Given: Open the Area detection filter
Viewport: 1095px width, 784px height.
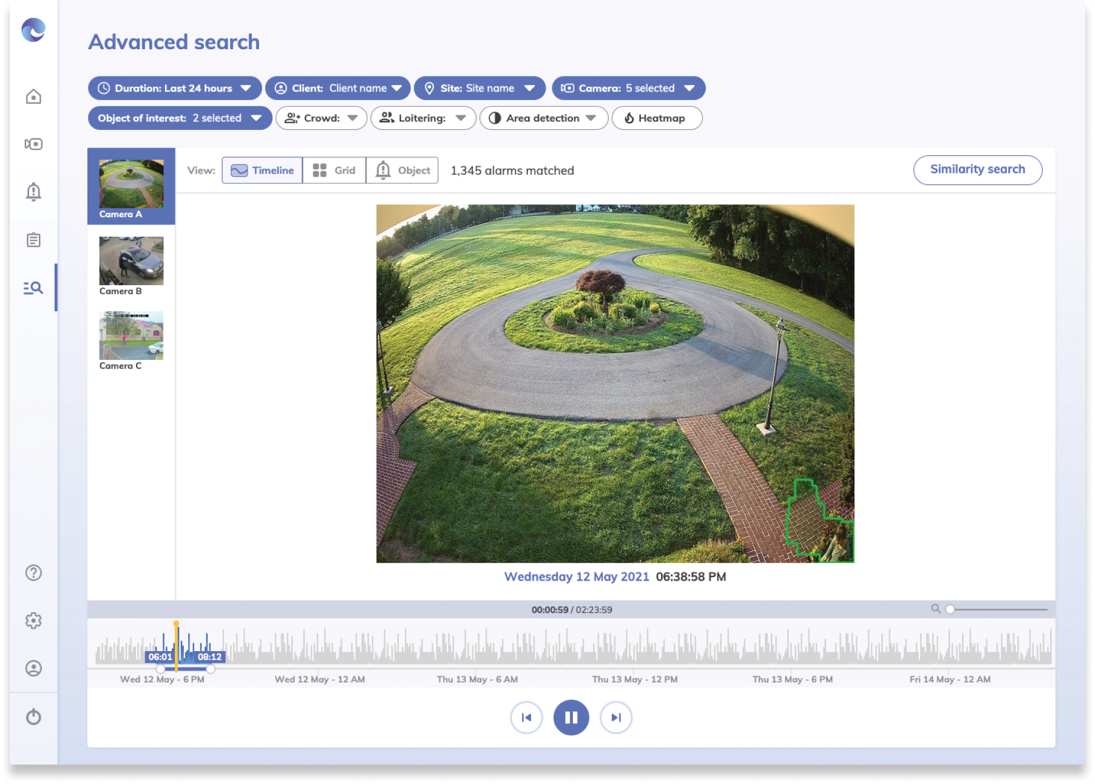Looking at the screenshot, I should click(543, 118).
